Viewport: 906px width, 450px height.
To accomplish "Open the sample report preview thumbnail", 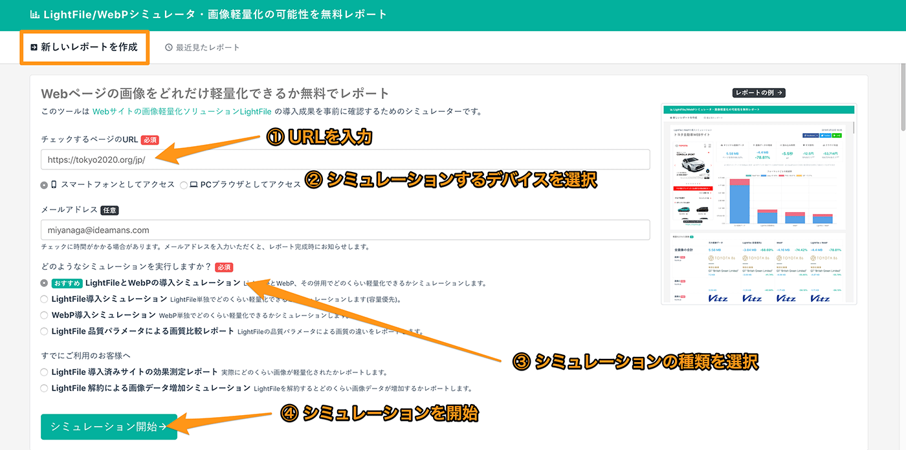I will click(758, 204).
